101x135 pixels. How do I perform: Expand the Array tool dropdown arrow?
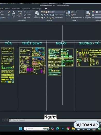(x=6, y=18)
